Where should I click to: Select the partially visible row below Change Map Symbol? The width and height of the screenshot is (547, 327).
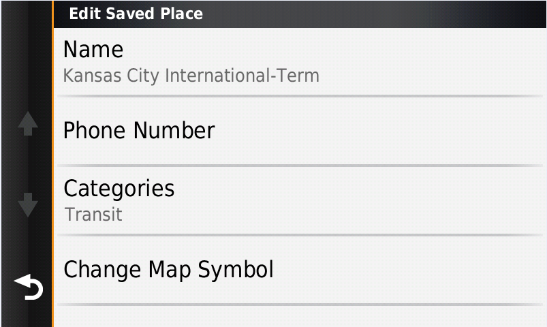pyautogui.click(x=300, y=317)
